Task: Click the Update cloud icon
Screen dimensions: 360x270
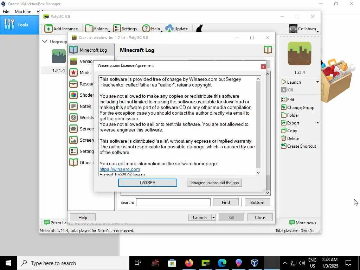Action: click(x=169, y=29)
